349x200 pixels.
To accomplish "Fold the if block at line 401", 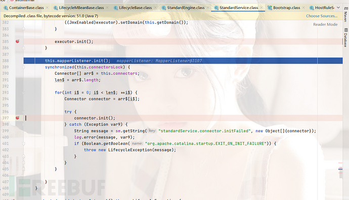I will tap(24, 143).
